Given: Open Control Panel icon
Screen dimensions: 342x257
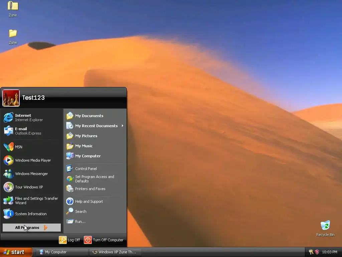Looking at the screenshot, I should (70, 169).
